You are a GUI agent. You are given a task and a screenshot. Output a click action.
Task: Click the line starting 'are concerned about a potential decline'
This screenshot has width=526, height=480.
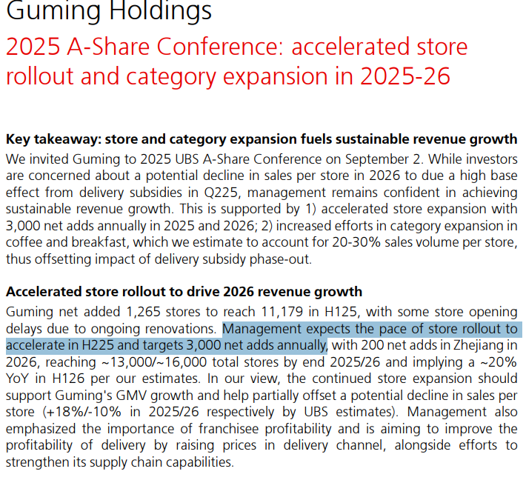click(262, 176)
